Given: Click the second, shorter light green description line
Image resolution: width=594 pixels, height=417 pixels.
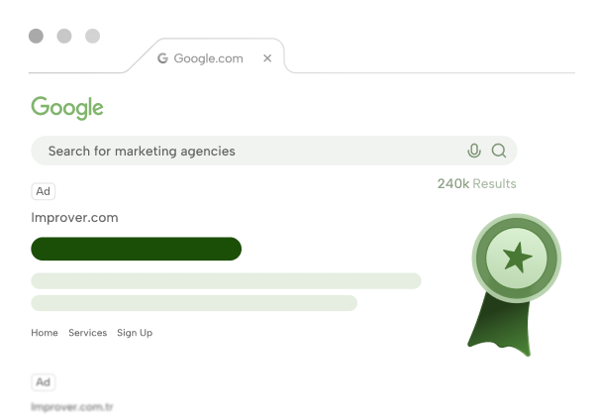Looking at the screenshot, I should 194,302.
